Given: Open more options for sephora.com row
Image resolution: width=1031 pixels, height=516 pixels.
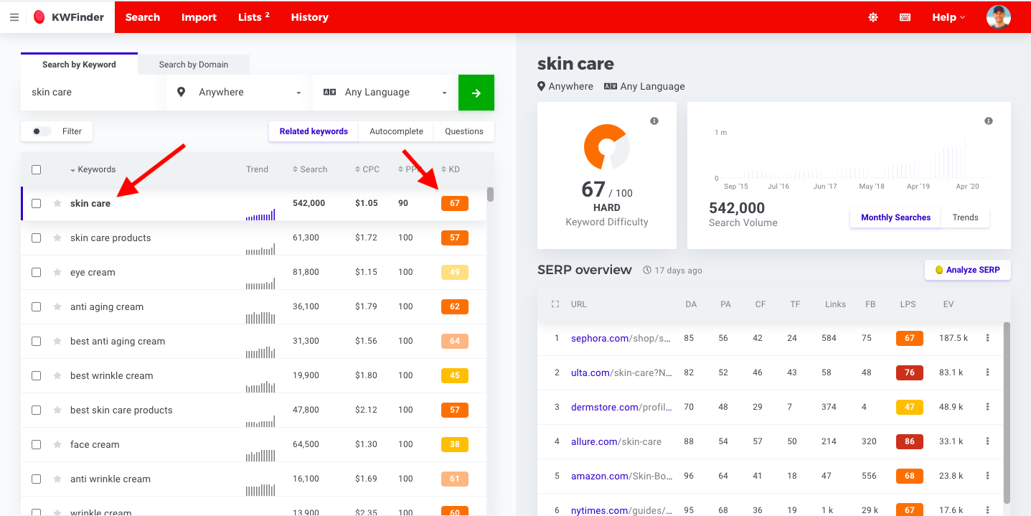Looking at the screenshot, I should point(988,338).
